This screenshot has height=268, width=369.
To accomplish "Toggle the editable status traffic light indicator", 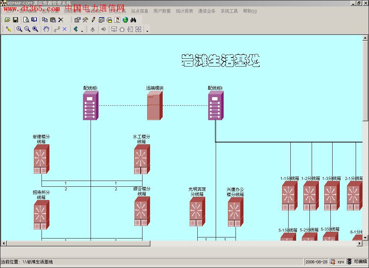I will (349, 262).
